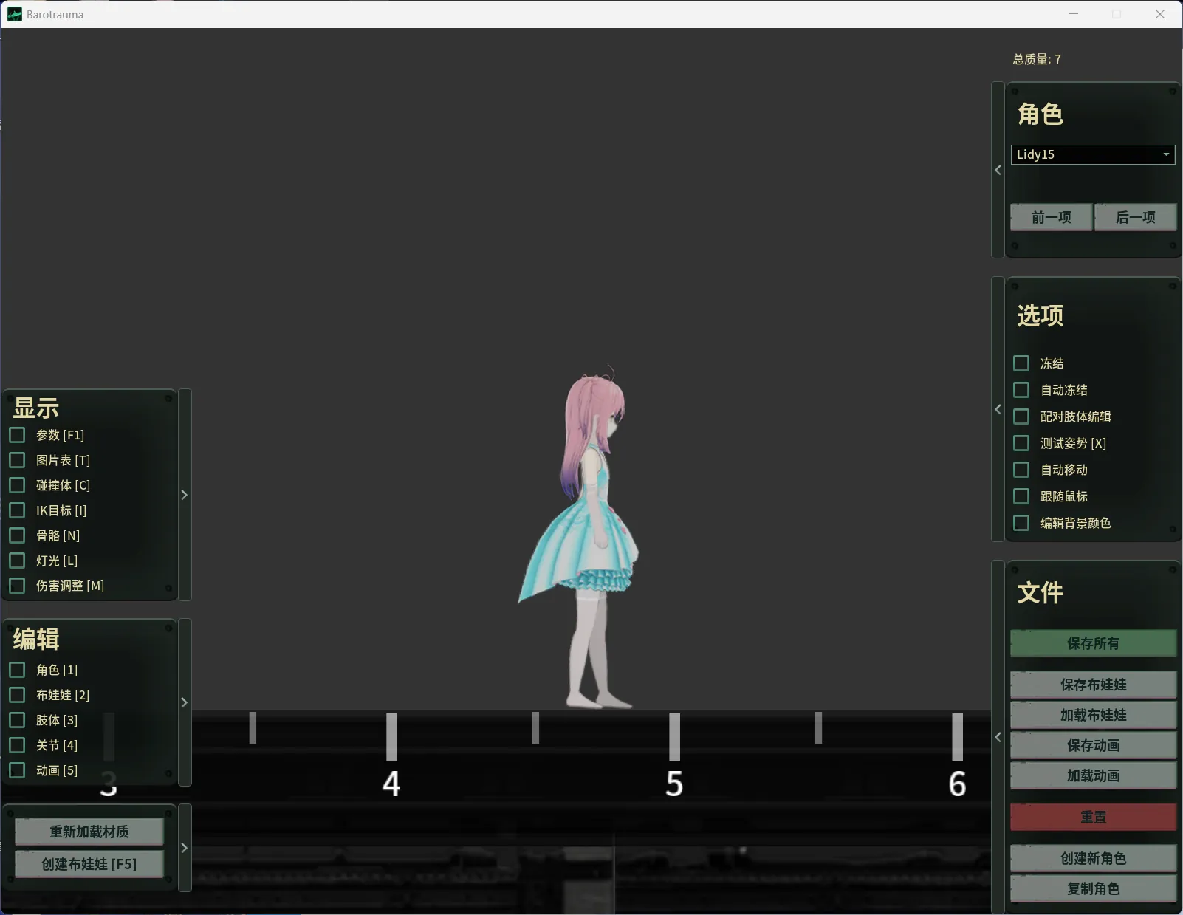Collapse the 角色 panel with its arrow
The width and height of the screenshot is (1183, 915).
pos(998,170)
